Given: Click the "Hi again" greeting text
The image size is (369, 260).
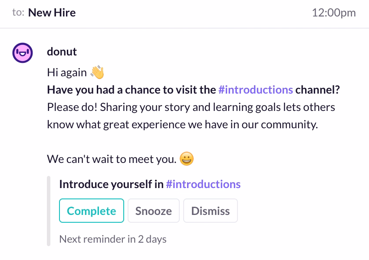Looking at the screenshot, I should 67,72.
